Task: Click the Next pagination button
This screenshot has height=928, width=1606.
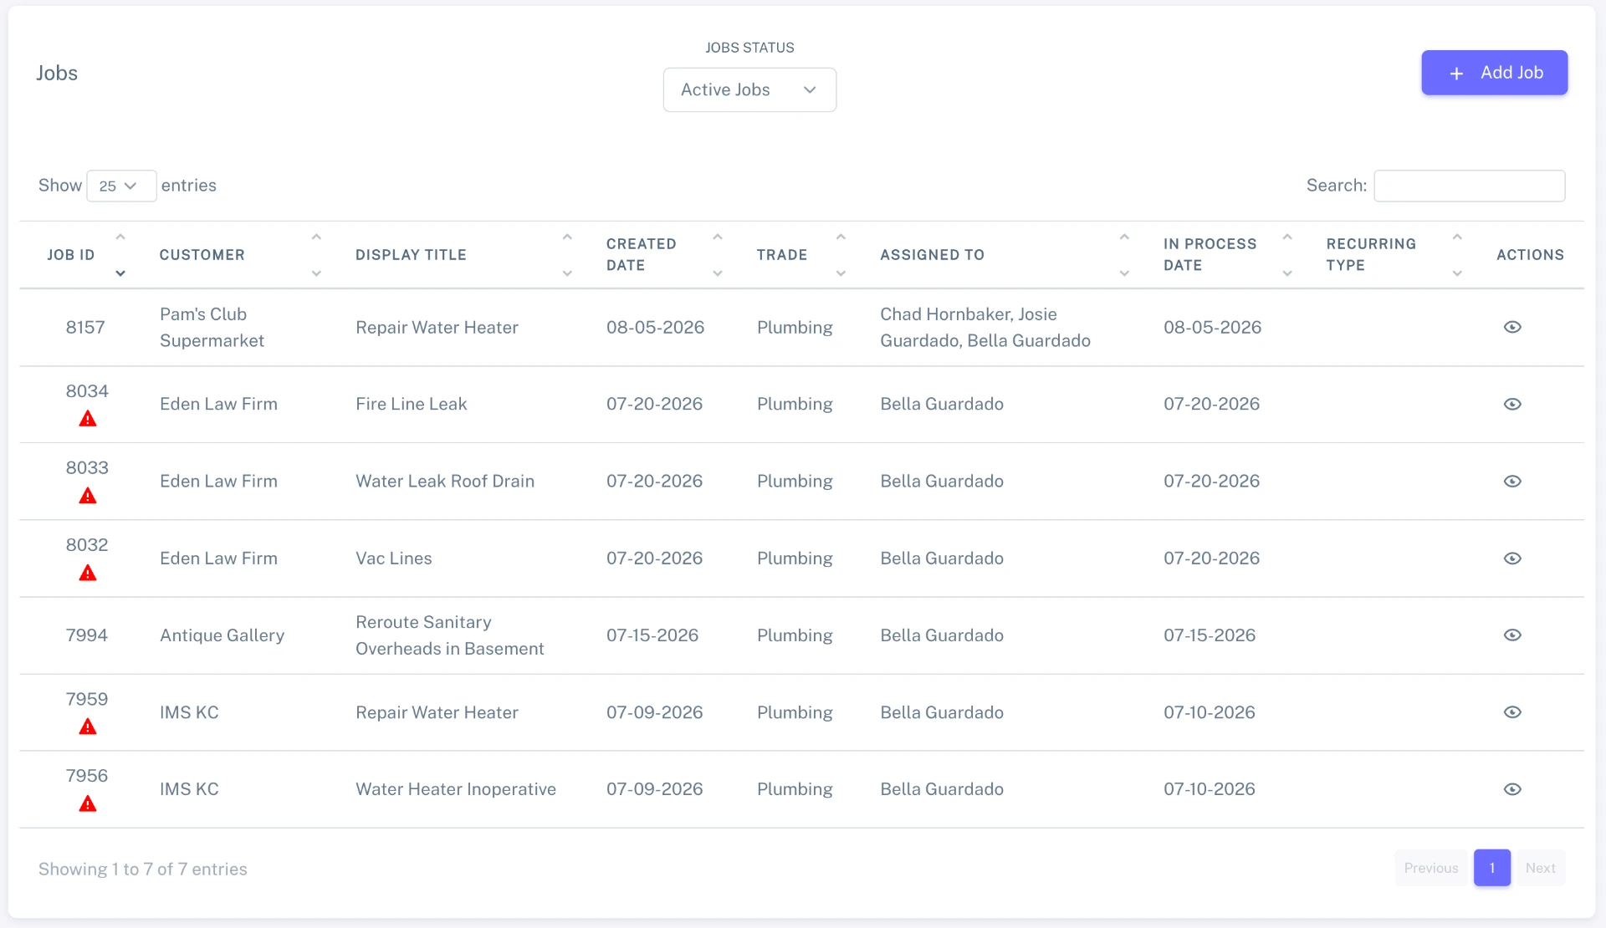Action: (x=1540, y=868)
